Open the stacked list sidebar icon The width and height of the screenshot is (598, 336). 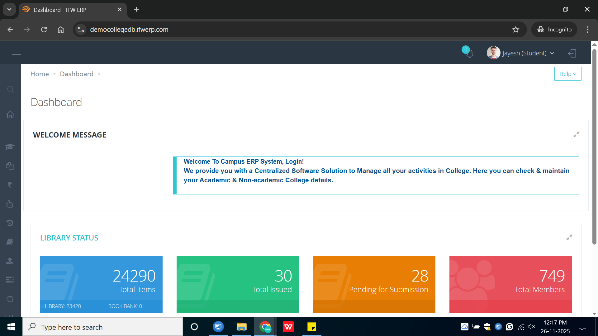[x=10, y=280]
